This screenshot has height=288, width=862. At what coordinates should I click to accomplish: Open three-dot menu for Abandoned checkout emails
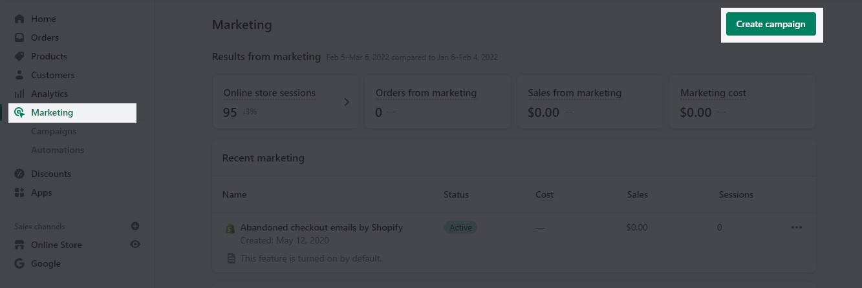pos(796,227)
